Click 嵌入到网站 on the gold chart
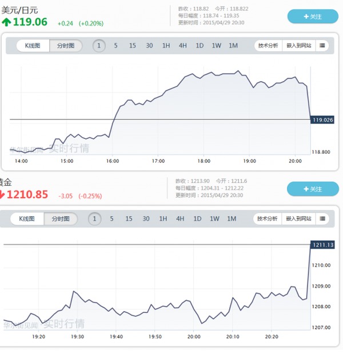 click(297, 218)
